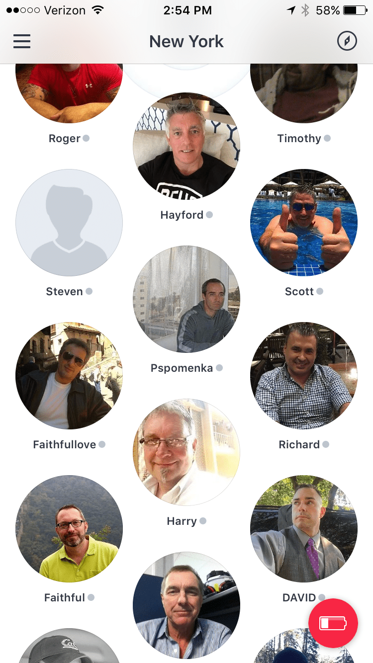Viewport: 373px width, 663px height.
Task: Open Steven's placeholder avatar profile
Action: tap(69, 223)
